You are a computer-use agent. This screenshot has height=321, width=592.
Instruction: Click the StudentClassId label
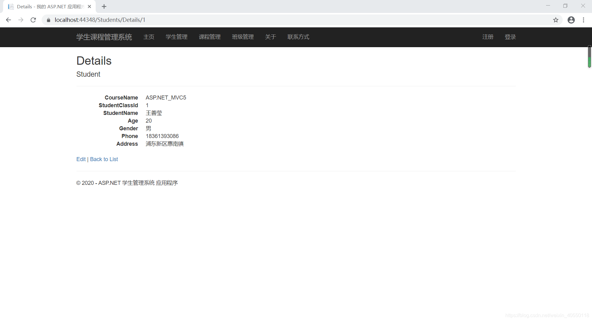click(x=118, y=105)
